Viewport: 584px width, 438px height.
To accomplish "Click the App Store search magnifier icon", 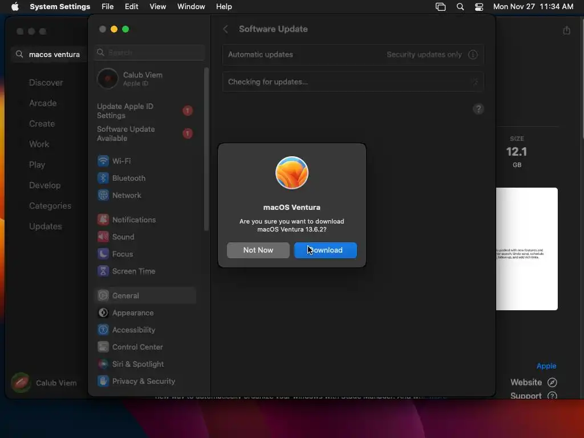I will [19, 54].
